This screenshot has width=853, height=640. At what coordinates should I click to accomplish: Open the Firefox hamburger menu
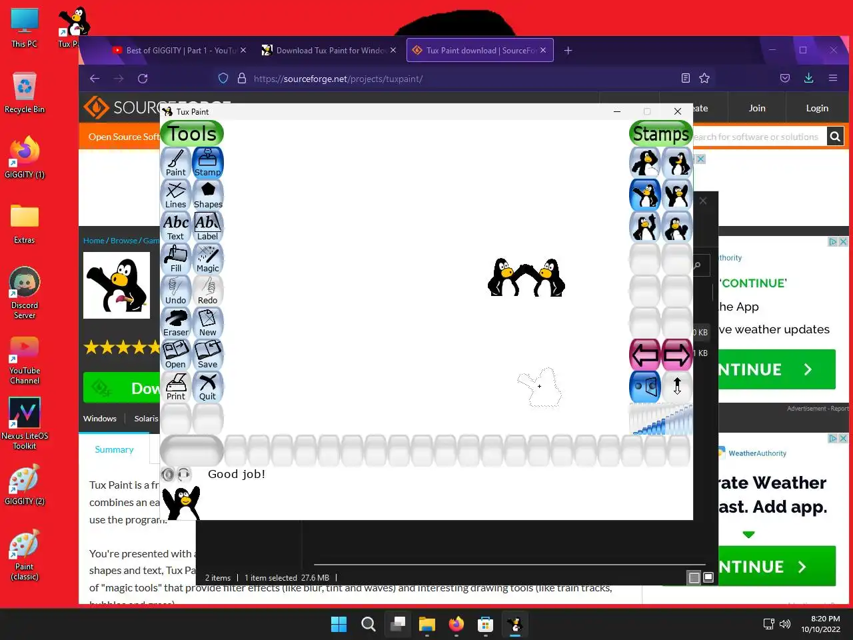[833, 78]
